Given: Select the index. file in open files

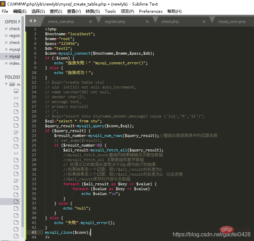Looking at the screenshot, I should pos(15,63).
